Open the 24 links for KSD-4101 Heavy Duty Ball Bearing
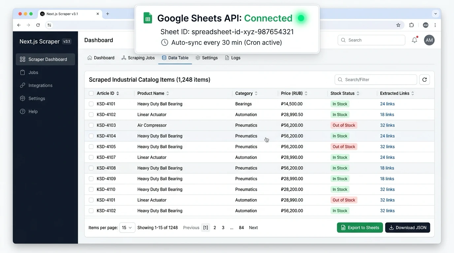The height and width of the screenshot is (253, 454). click(387, 104)
